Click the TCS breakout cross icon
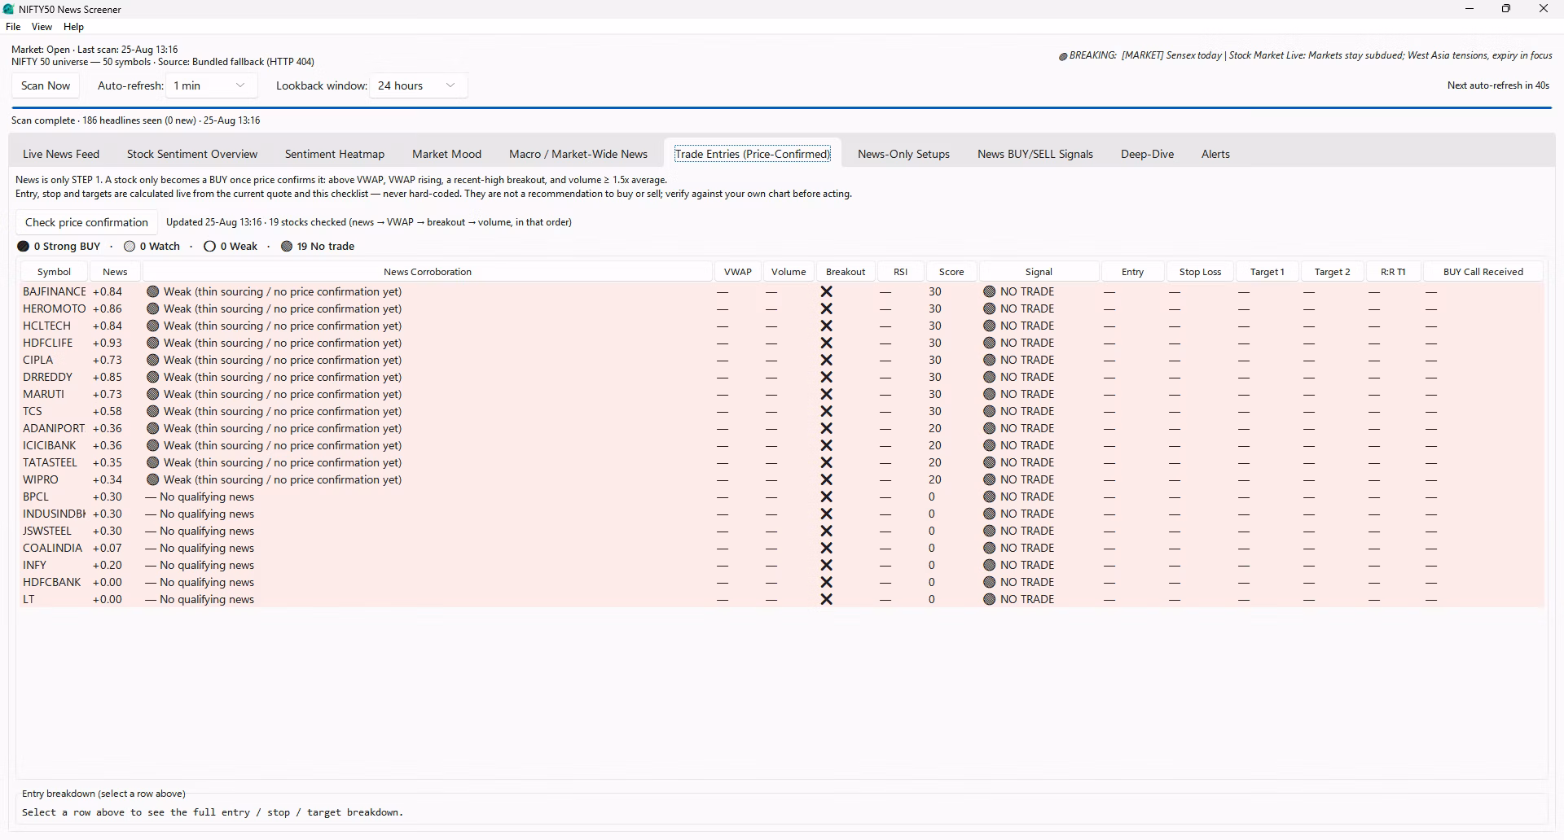 click(826, 411)
